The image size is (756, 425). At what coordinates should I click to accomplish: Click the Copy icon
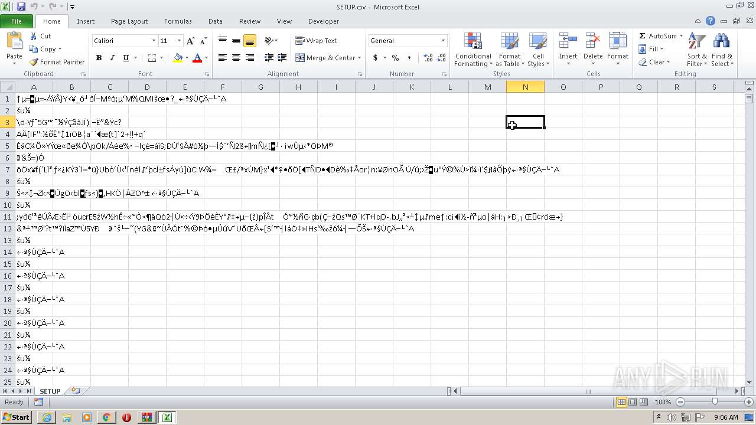pos(34,49)
